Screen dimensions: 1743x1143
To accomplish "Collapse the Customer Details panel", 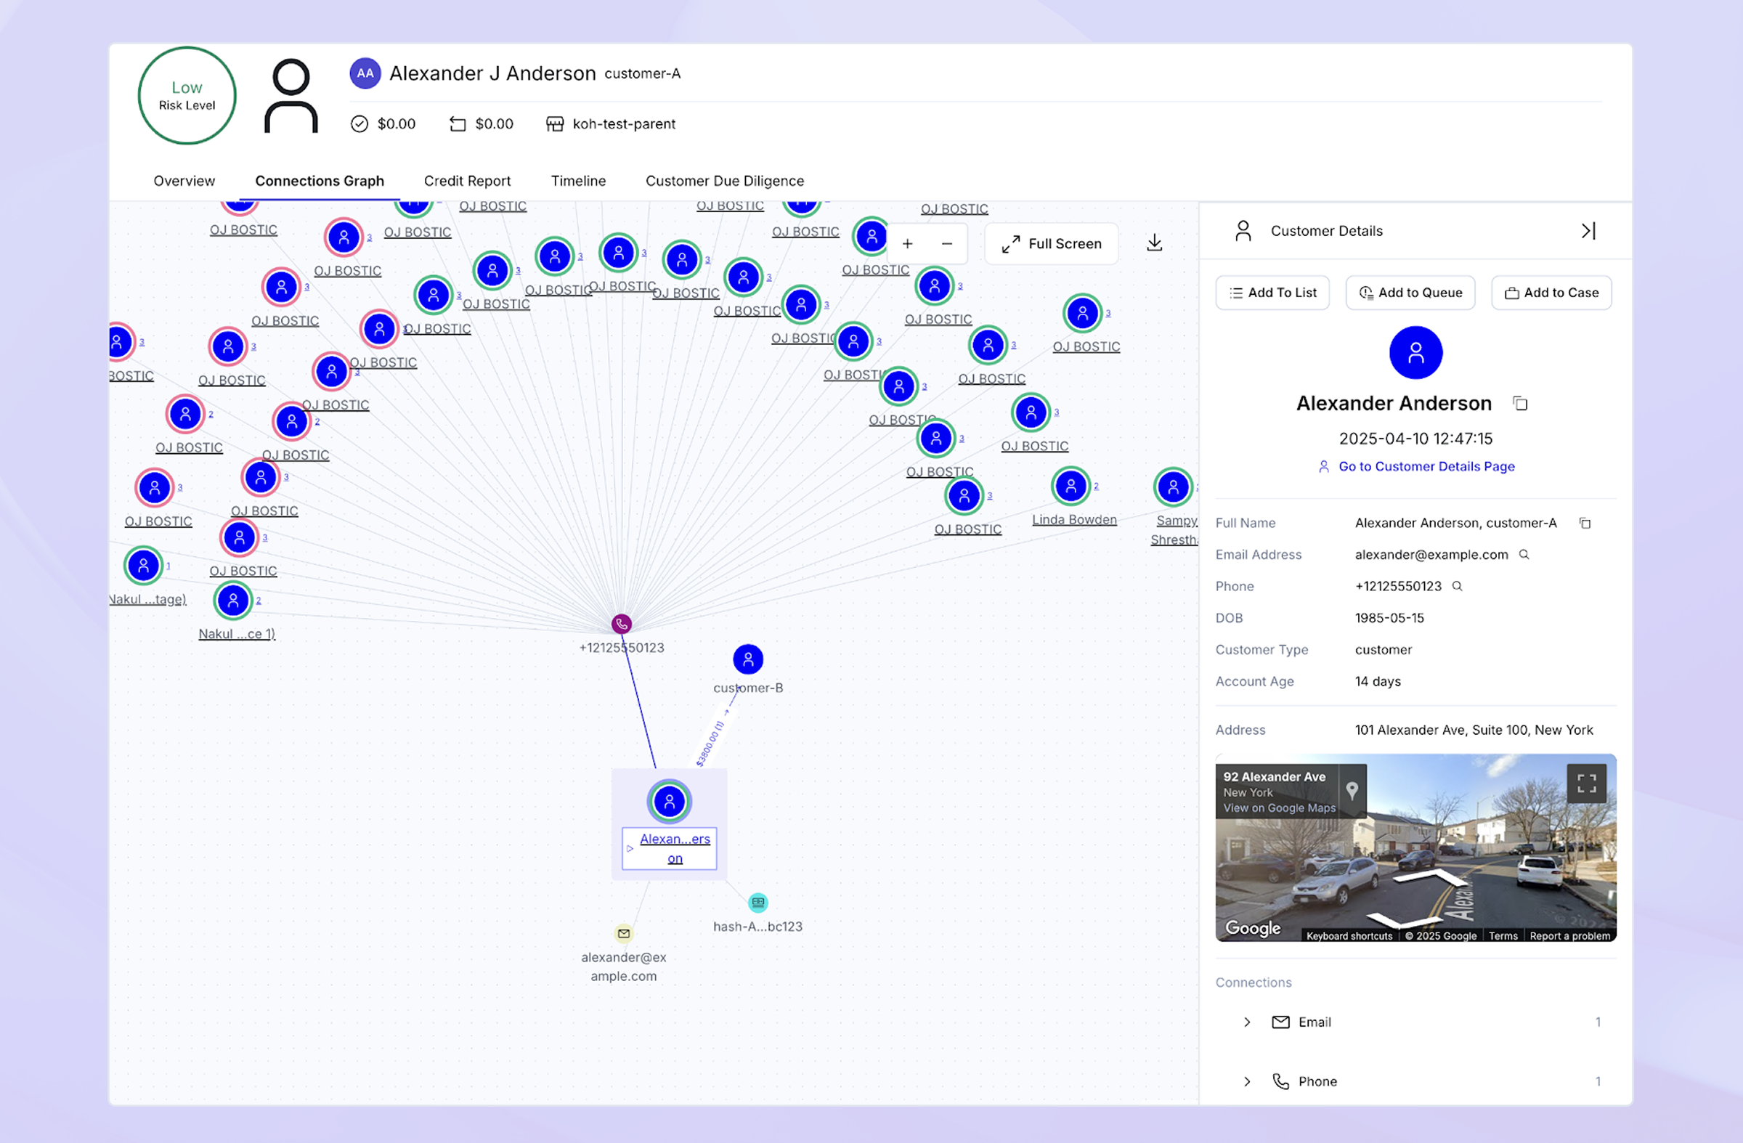I will coord(1587,232).
